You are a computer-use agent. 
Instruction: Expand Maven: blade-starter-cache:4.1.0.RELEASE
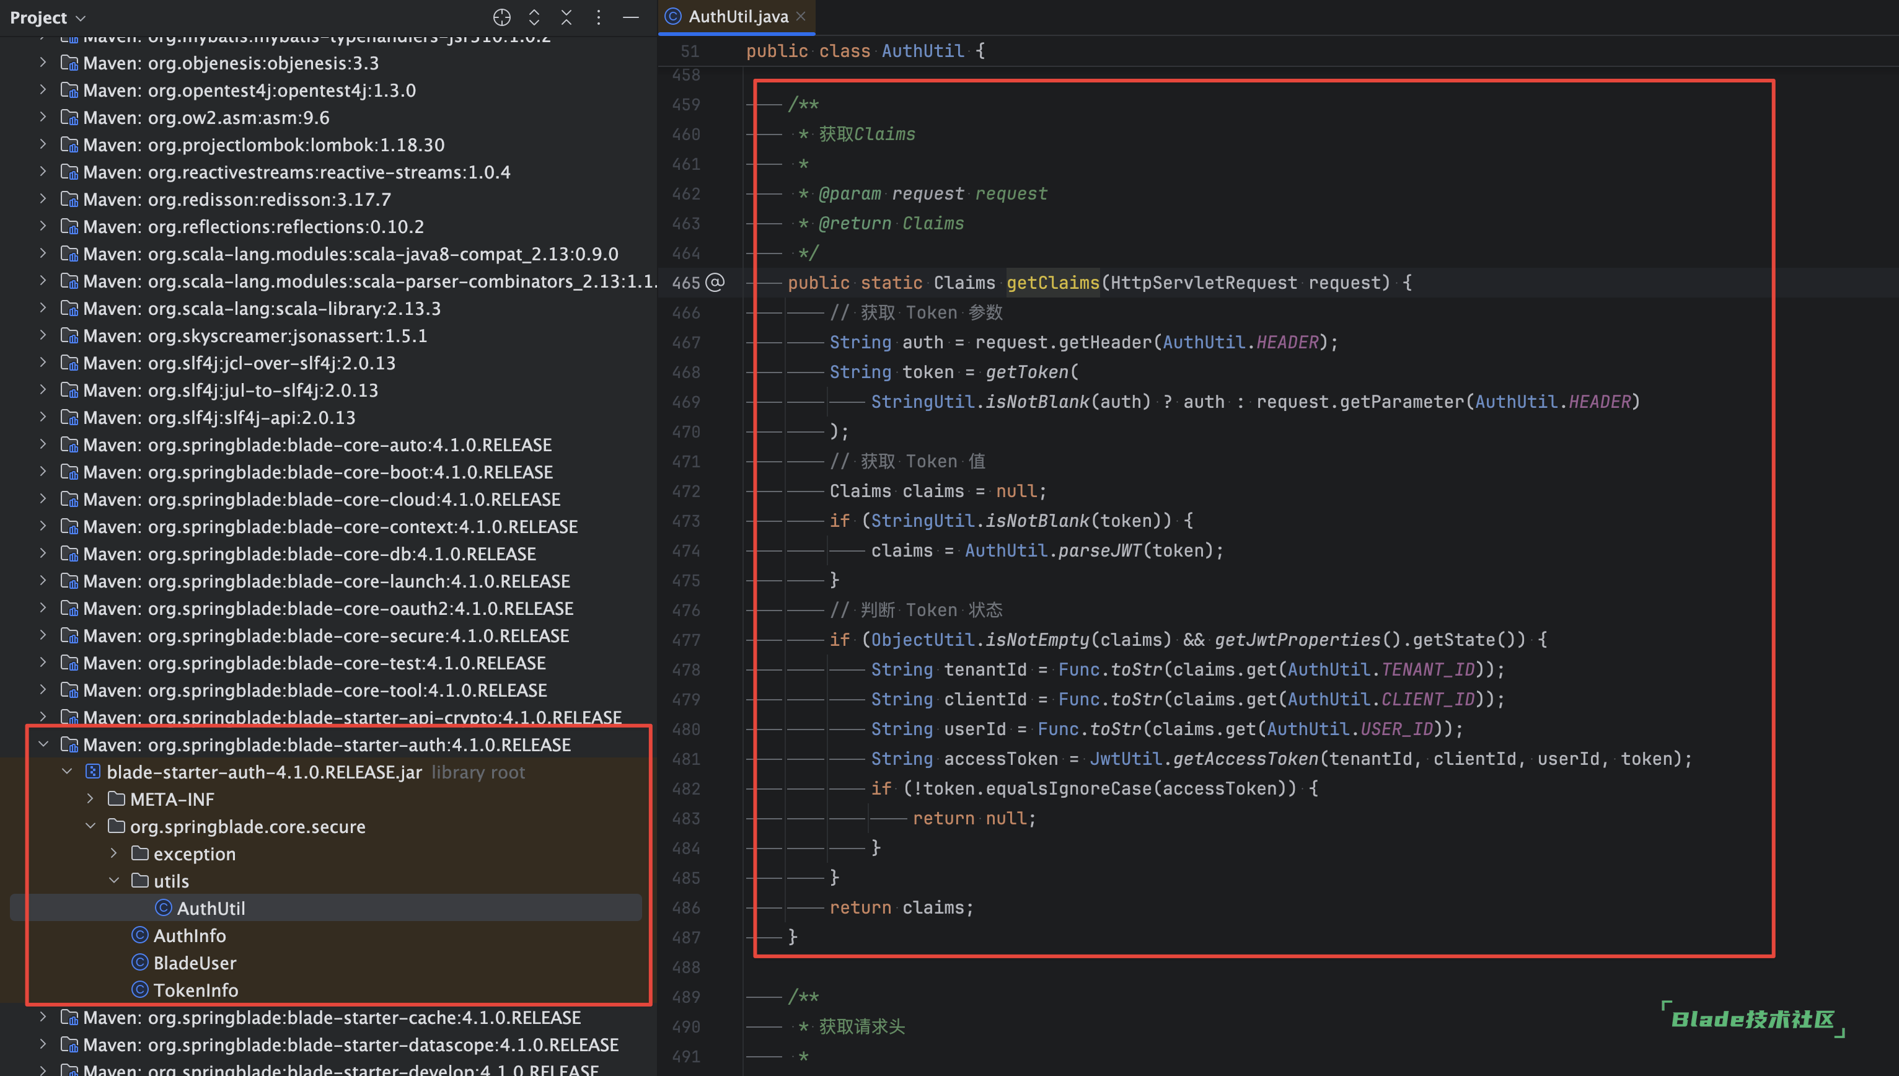(x=43, y=1018)
